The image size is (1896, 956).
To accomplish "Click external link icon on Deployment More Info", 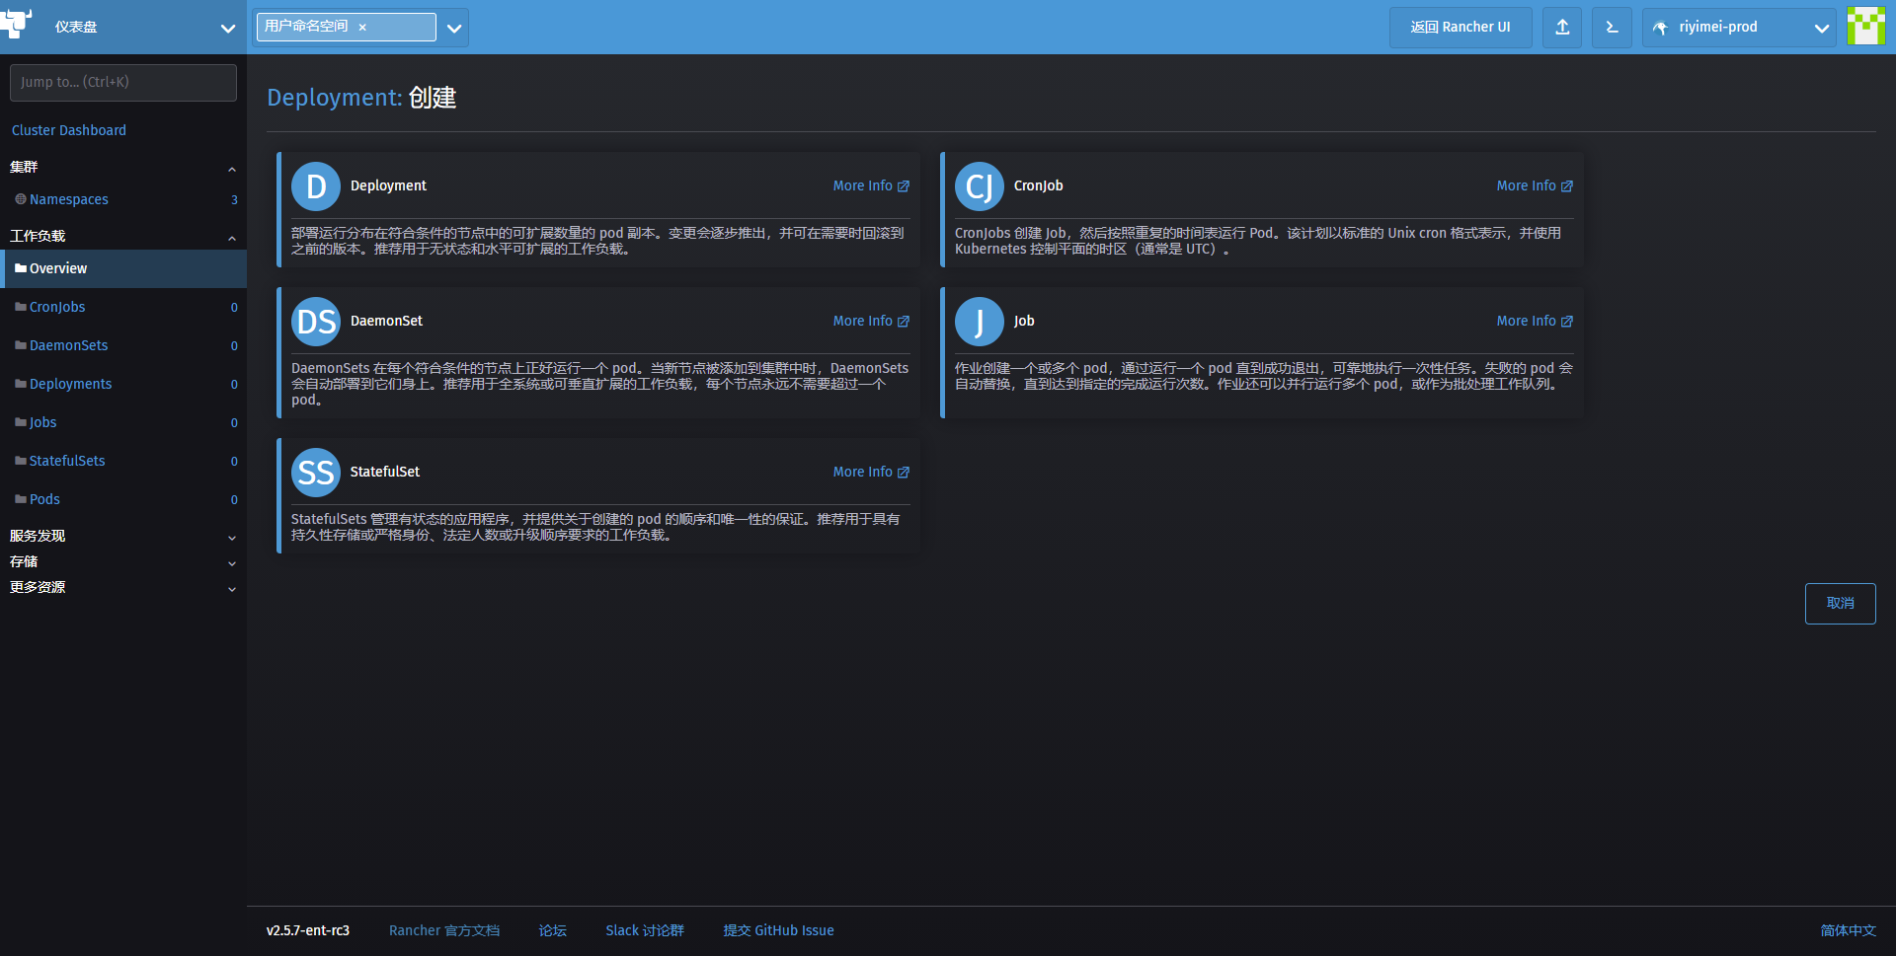I will (x=904, y=186).
